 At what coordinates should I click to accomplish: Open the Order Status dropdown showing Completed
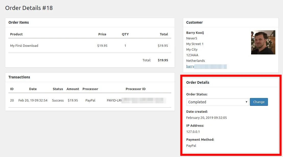(x=217, y=102)
